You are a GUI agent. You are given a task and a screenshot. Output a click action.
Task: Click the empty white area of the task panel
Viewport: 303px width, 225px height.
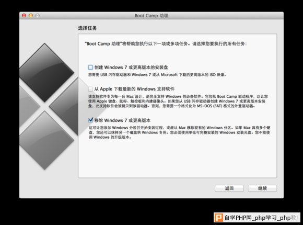click(178, 159)
